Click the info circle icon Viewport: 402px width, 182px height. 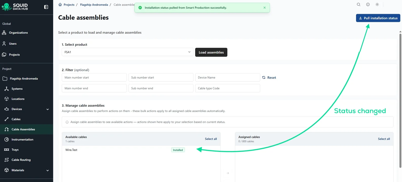tap(368, 5)
